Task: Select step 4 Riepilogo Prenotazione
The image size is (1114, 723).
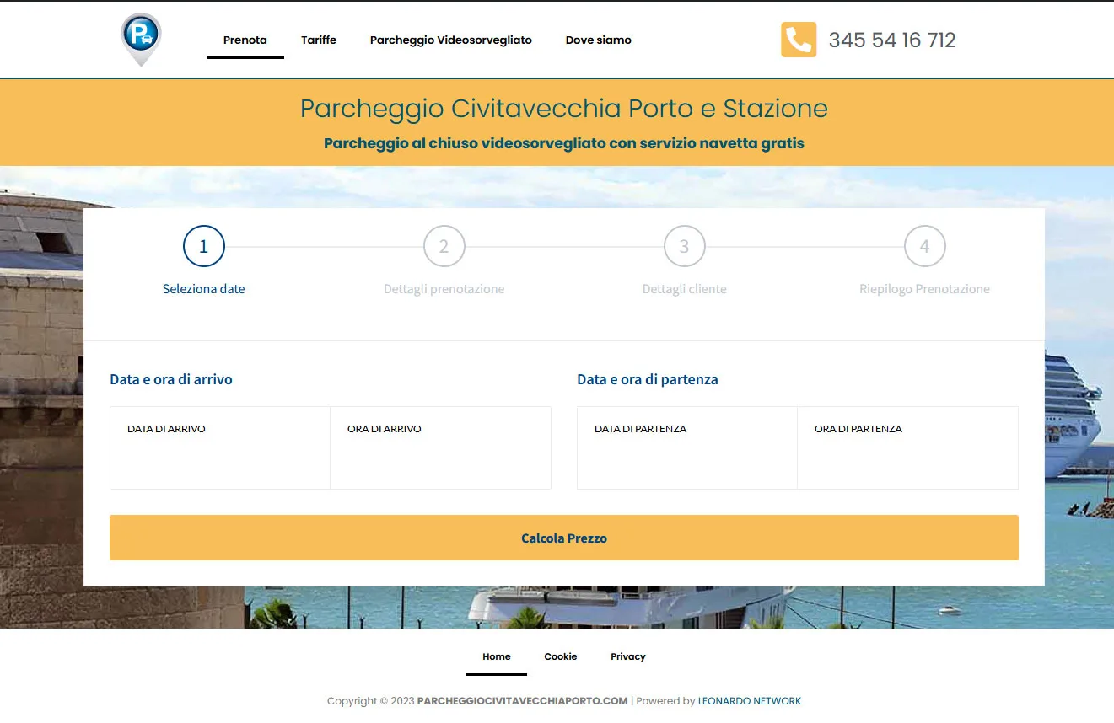Action: [925, 262]
